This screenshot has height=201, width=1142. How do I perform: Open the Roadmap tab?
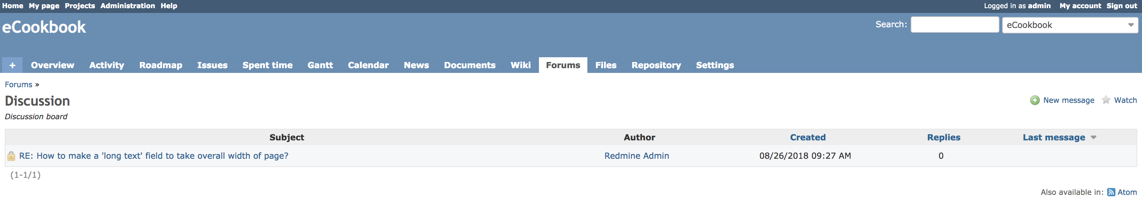tap(160, 65)
